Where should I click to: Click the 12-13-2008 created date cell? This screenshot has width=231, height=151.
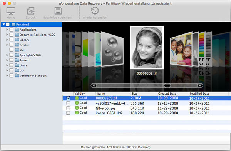(168, 103)
